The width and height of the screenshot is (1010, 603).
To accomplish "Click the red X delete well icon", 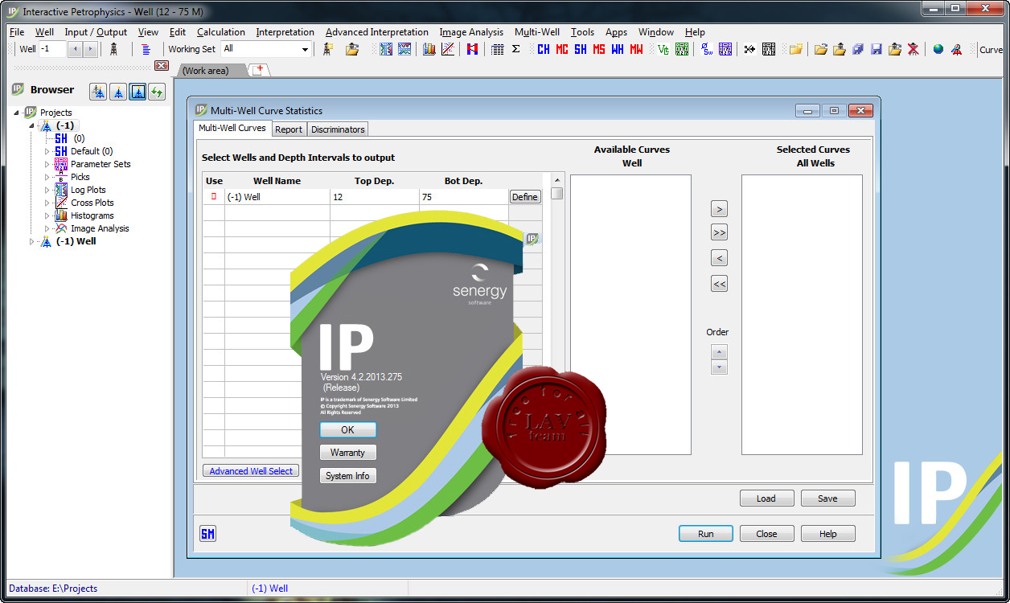I will click(914, 49).
